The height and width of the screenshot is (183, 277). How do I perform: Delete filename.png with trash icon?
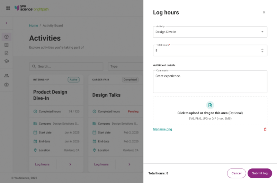coord(265,129)
